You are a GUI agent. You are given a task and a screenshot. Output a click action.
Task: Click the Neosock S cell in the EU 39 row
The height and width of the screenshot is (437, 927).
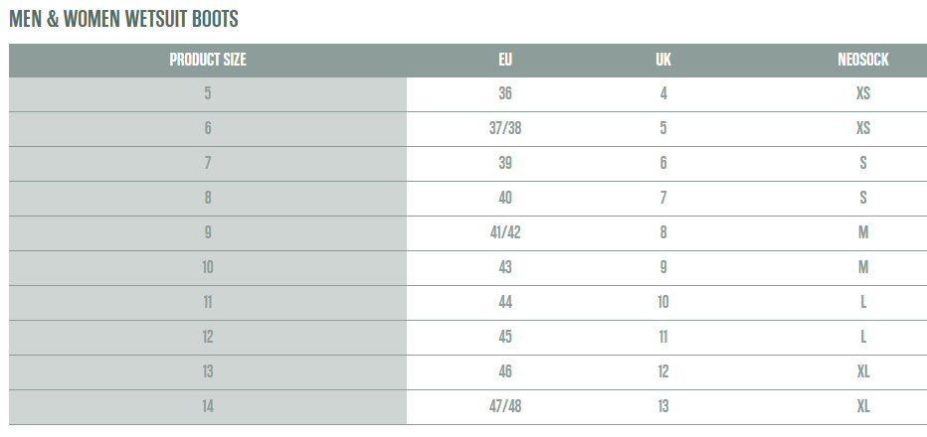pos(862,164)
